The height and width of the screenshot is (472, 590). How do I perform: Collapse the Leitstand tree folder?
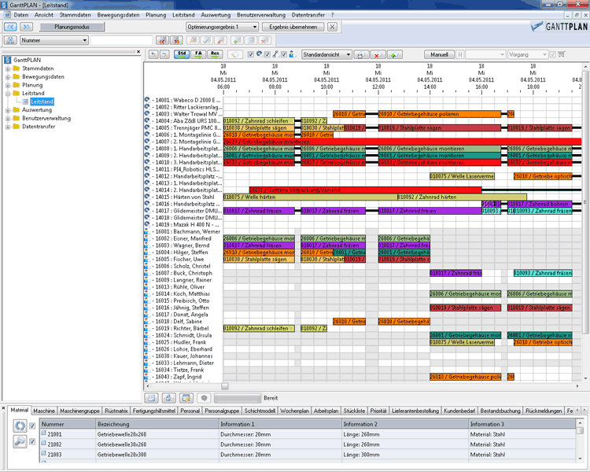(8, 94)
